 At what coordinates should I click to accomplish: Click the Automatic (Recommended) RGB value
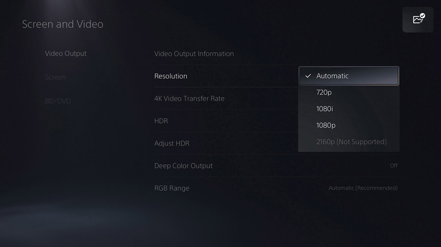(x=363, y=188)
